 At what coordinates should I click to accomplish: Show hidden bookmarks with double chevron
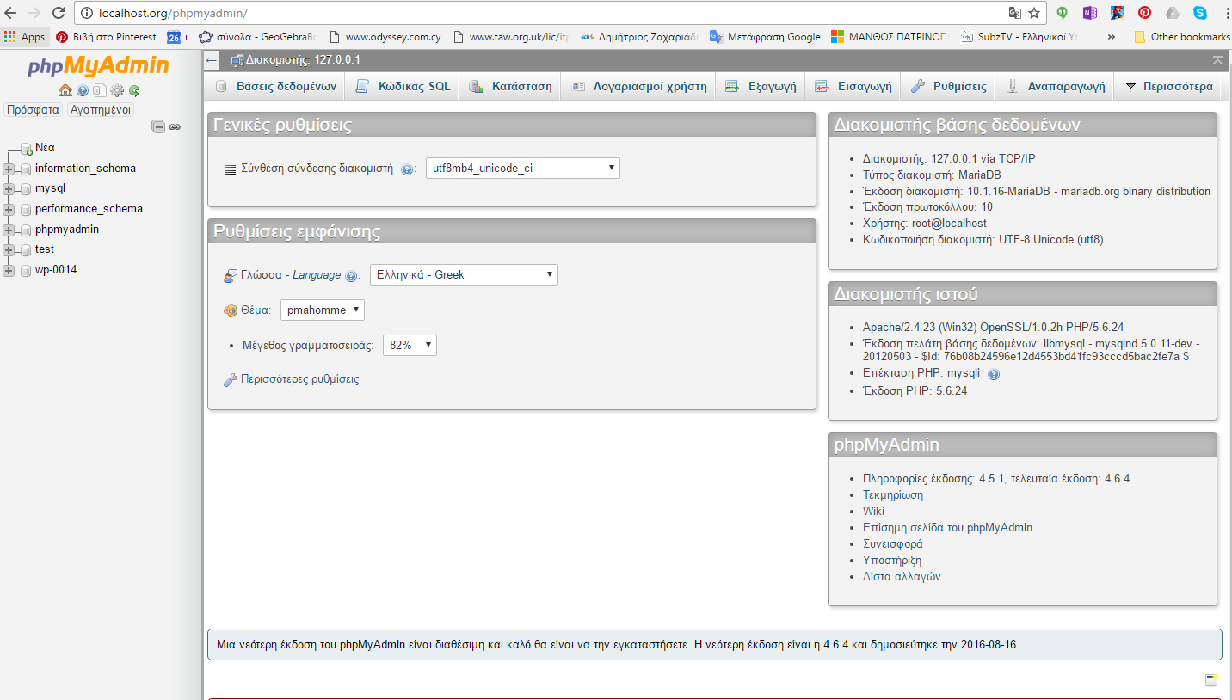(1111, 37)
